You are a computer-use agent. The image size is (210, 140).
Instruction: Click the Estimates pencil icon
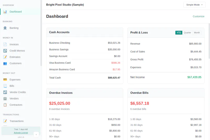point(5,57)
